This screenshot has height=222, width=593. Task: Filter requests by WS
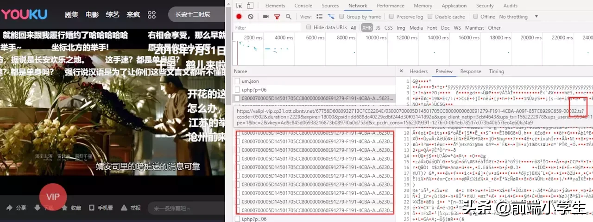click(x=457, y=28)
